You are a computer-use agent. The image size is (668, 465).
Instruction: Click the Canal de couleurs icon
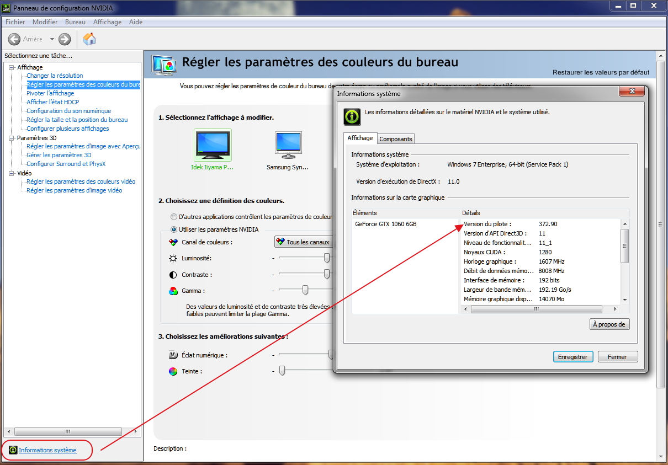(173, 242)
